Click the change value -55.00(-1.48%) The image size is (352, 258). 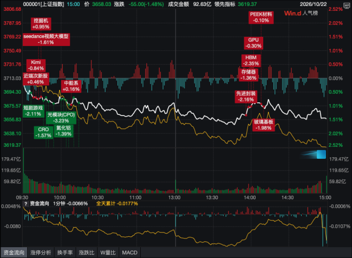tap(146, 4)
